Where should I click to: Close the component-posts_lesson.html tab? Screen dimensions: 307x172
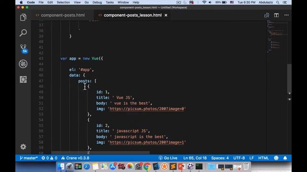[166, 15]
